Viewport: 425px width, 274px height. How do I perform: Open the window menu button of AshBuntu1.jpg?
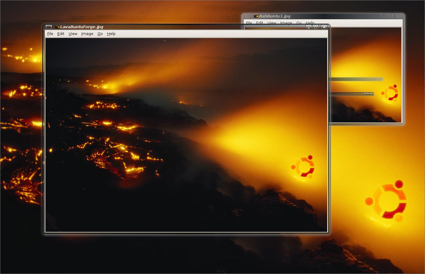(x=248, y=16)
